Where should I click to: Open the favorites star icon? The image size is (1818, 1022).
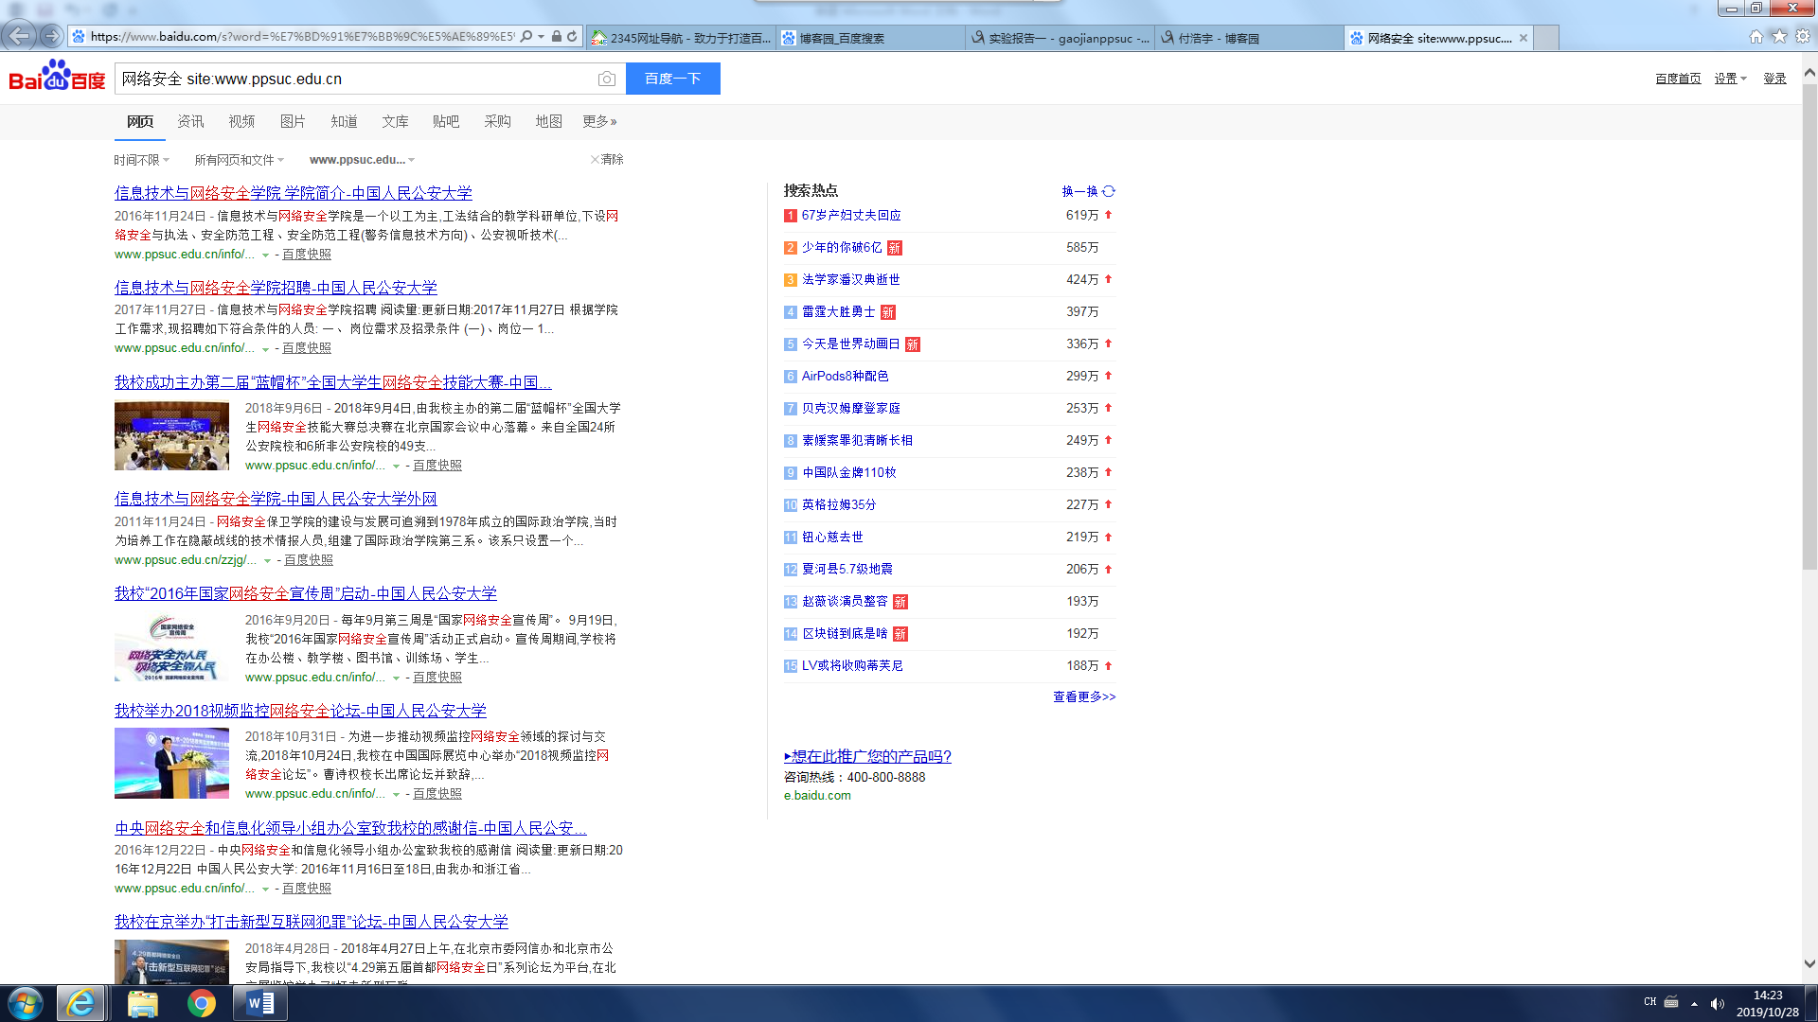pyautogui.click(x=1779, y=37)
